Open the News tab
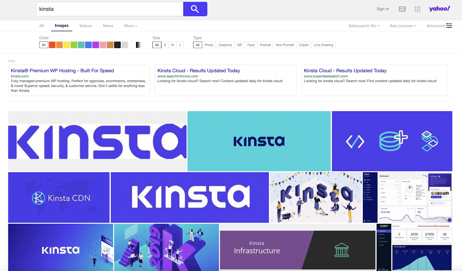 point(108,26)
